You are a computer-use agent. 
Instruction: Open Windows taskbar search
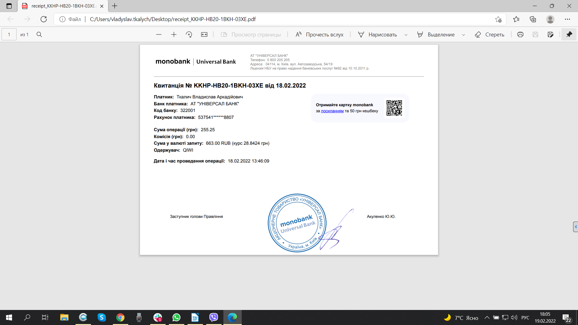tap(27, 317)
